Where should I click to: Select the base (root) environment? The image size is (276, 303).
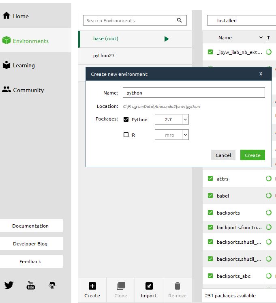(135, 39)
